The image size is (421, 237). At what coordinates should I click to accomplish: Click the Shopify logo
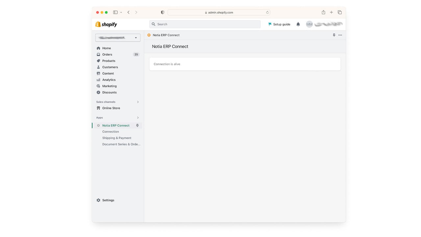click(106, 24)
